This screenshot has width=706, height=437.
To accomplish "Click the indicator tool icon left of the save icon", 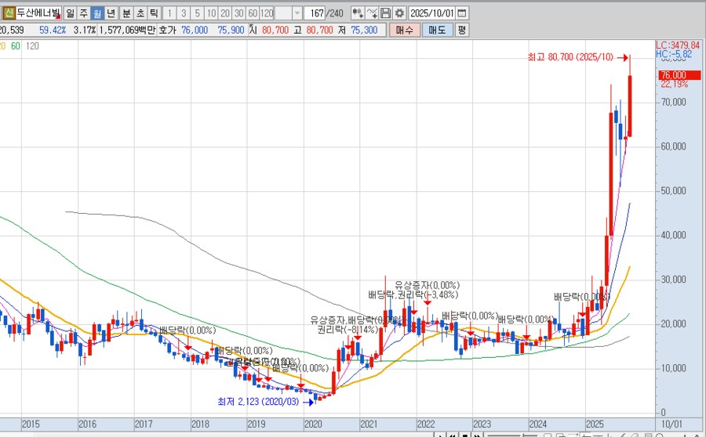I will click(x=358, y=13).
